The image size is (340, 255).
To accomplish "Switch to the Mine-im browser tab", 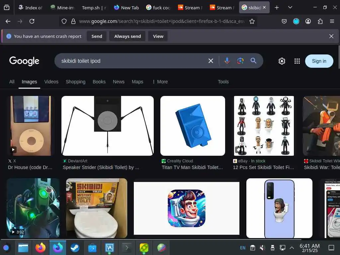I will click(x=62, y=8).
